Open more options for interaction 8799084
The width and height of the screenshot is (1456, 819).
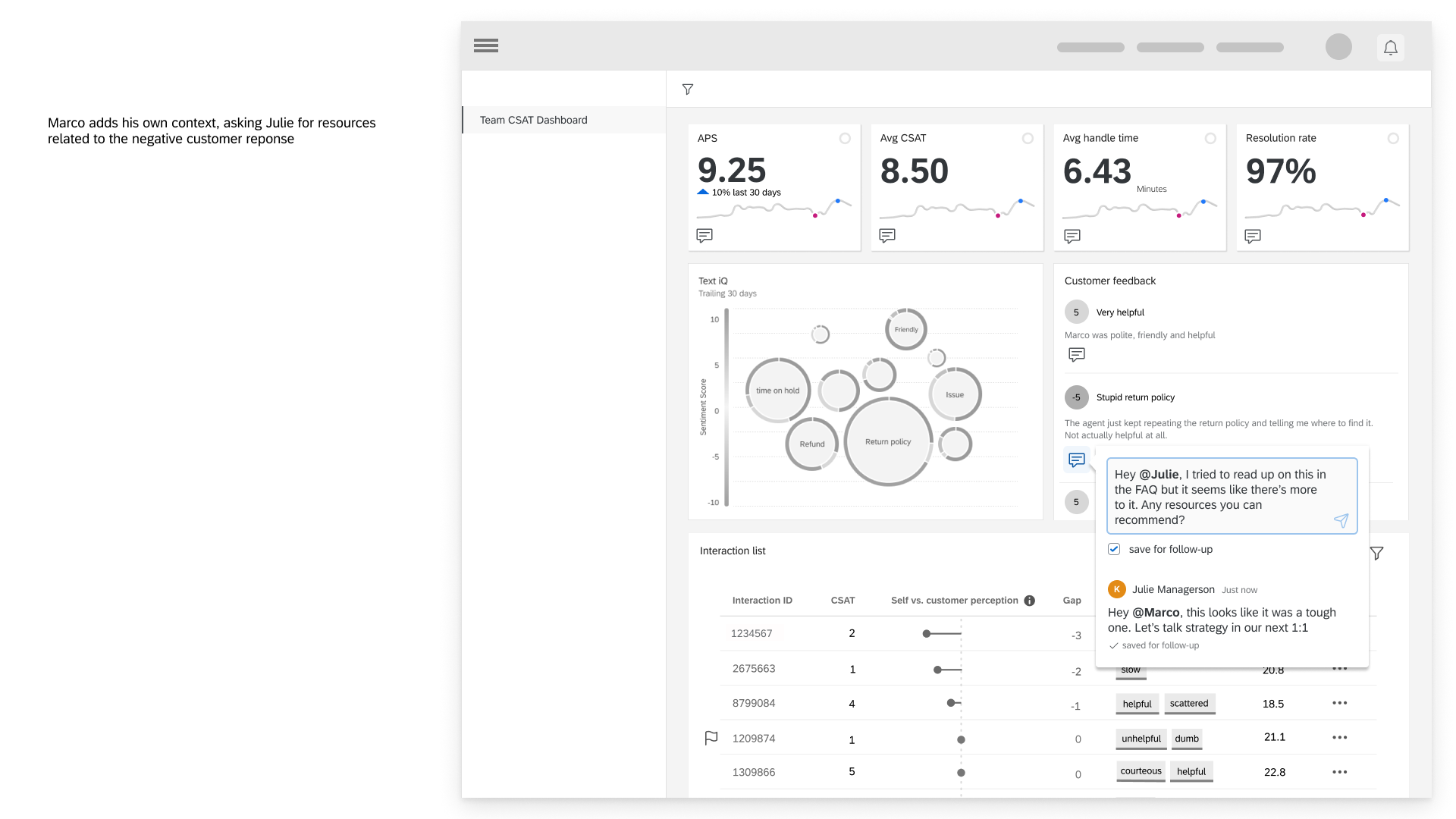[1339, 703]
